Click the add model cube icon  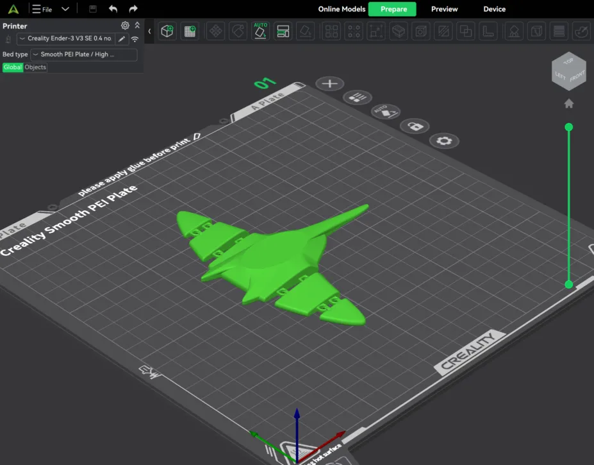coord(167,31)
